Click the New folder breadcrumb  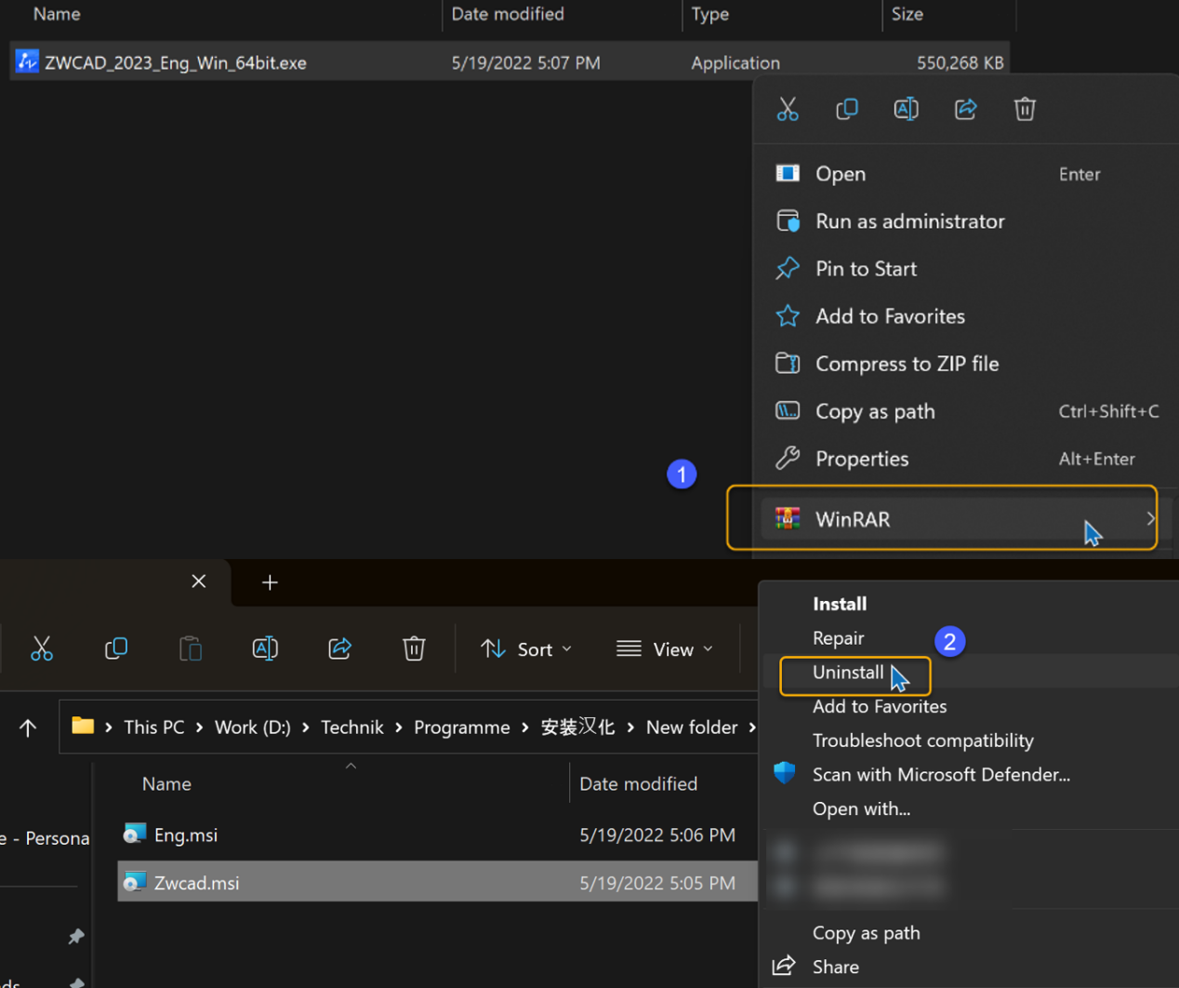pyautogui.click(x=692, y=727)
